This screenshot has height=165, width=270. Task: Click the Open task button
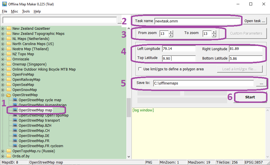click(x=255, y=21)
